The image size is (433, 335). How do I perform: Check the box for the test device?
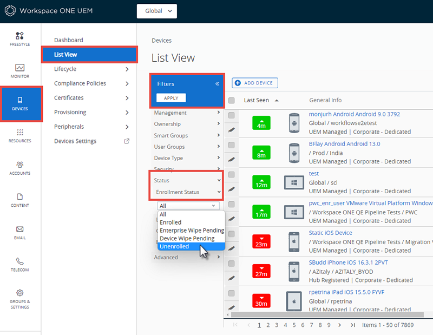pos(232,175)
